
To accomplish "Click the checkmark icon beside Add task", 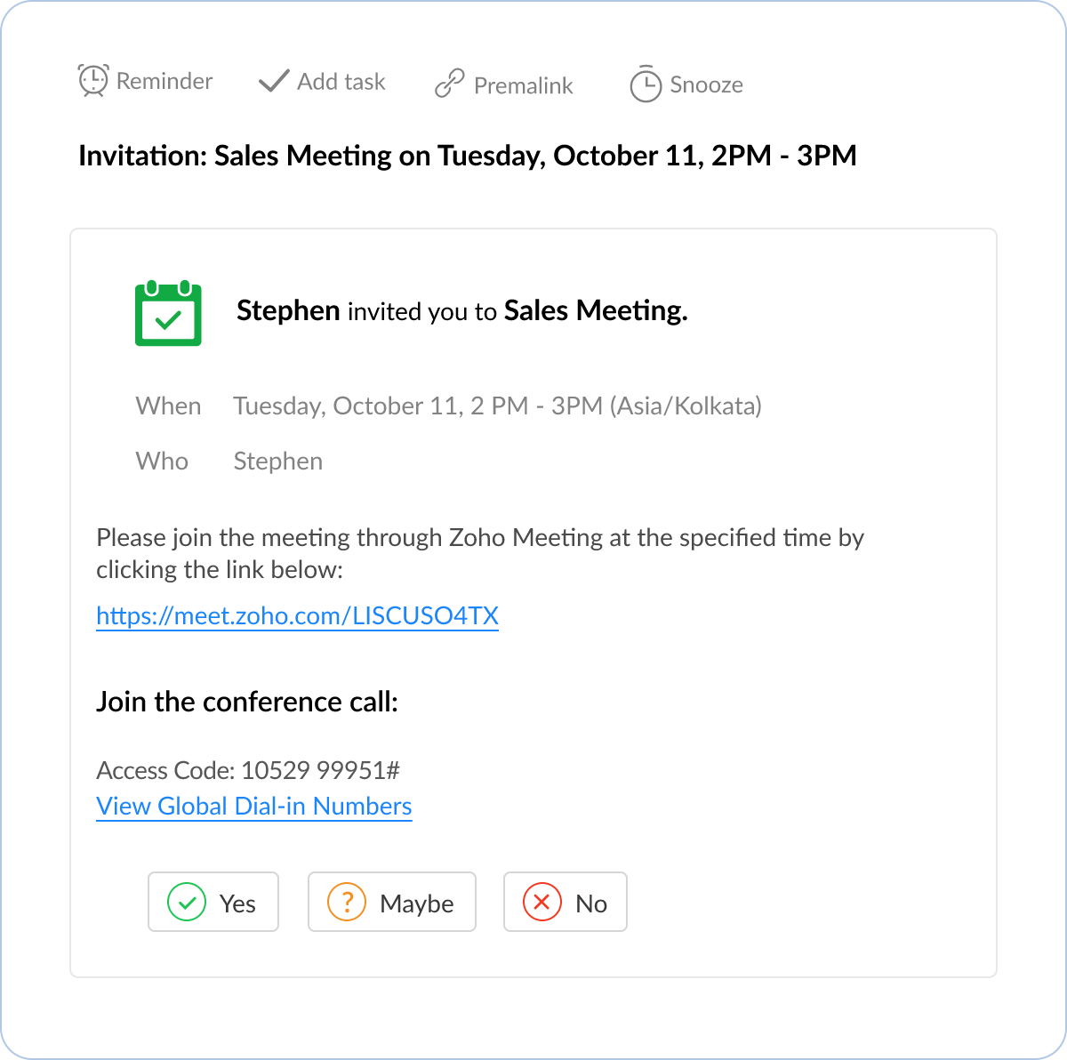I will click(x=273, y=82).
